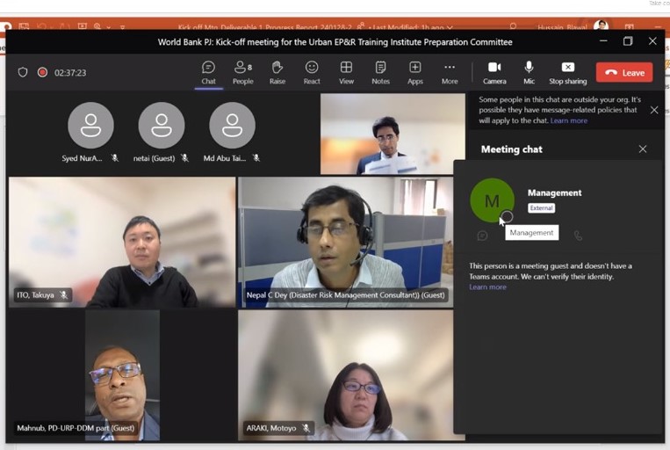Click Learn more in org policy banner

click(568, 120)
